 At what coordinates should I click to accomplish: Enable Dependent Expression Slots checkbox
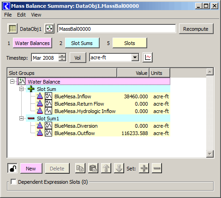click(13, 182)
